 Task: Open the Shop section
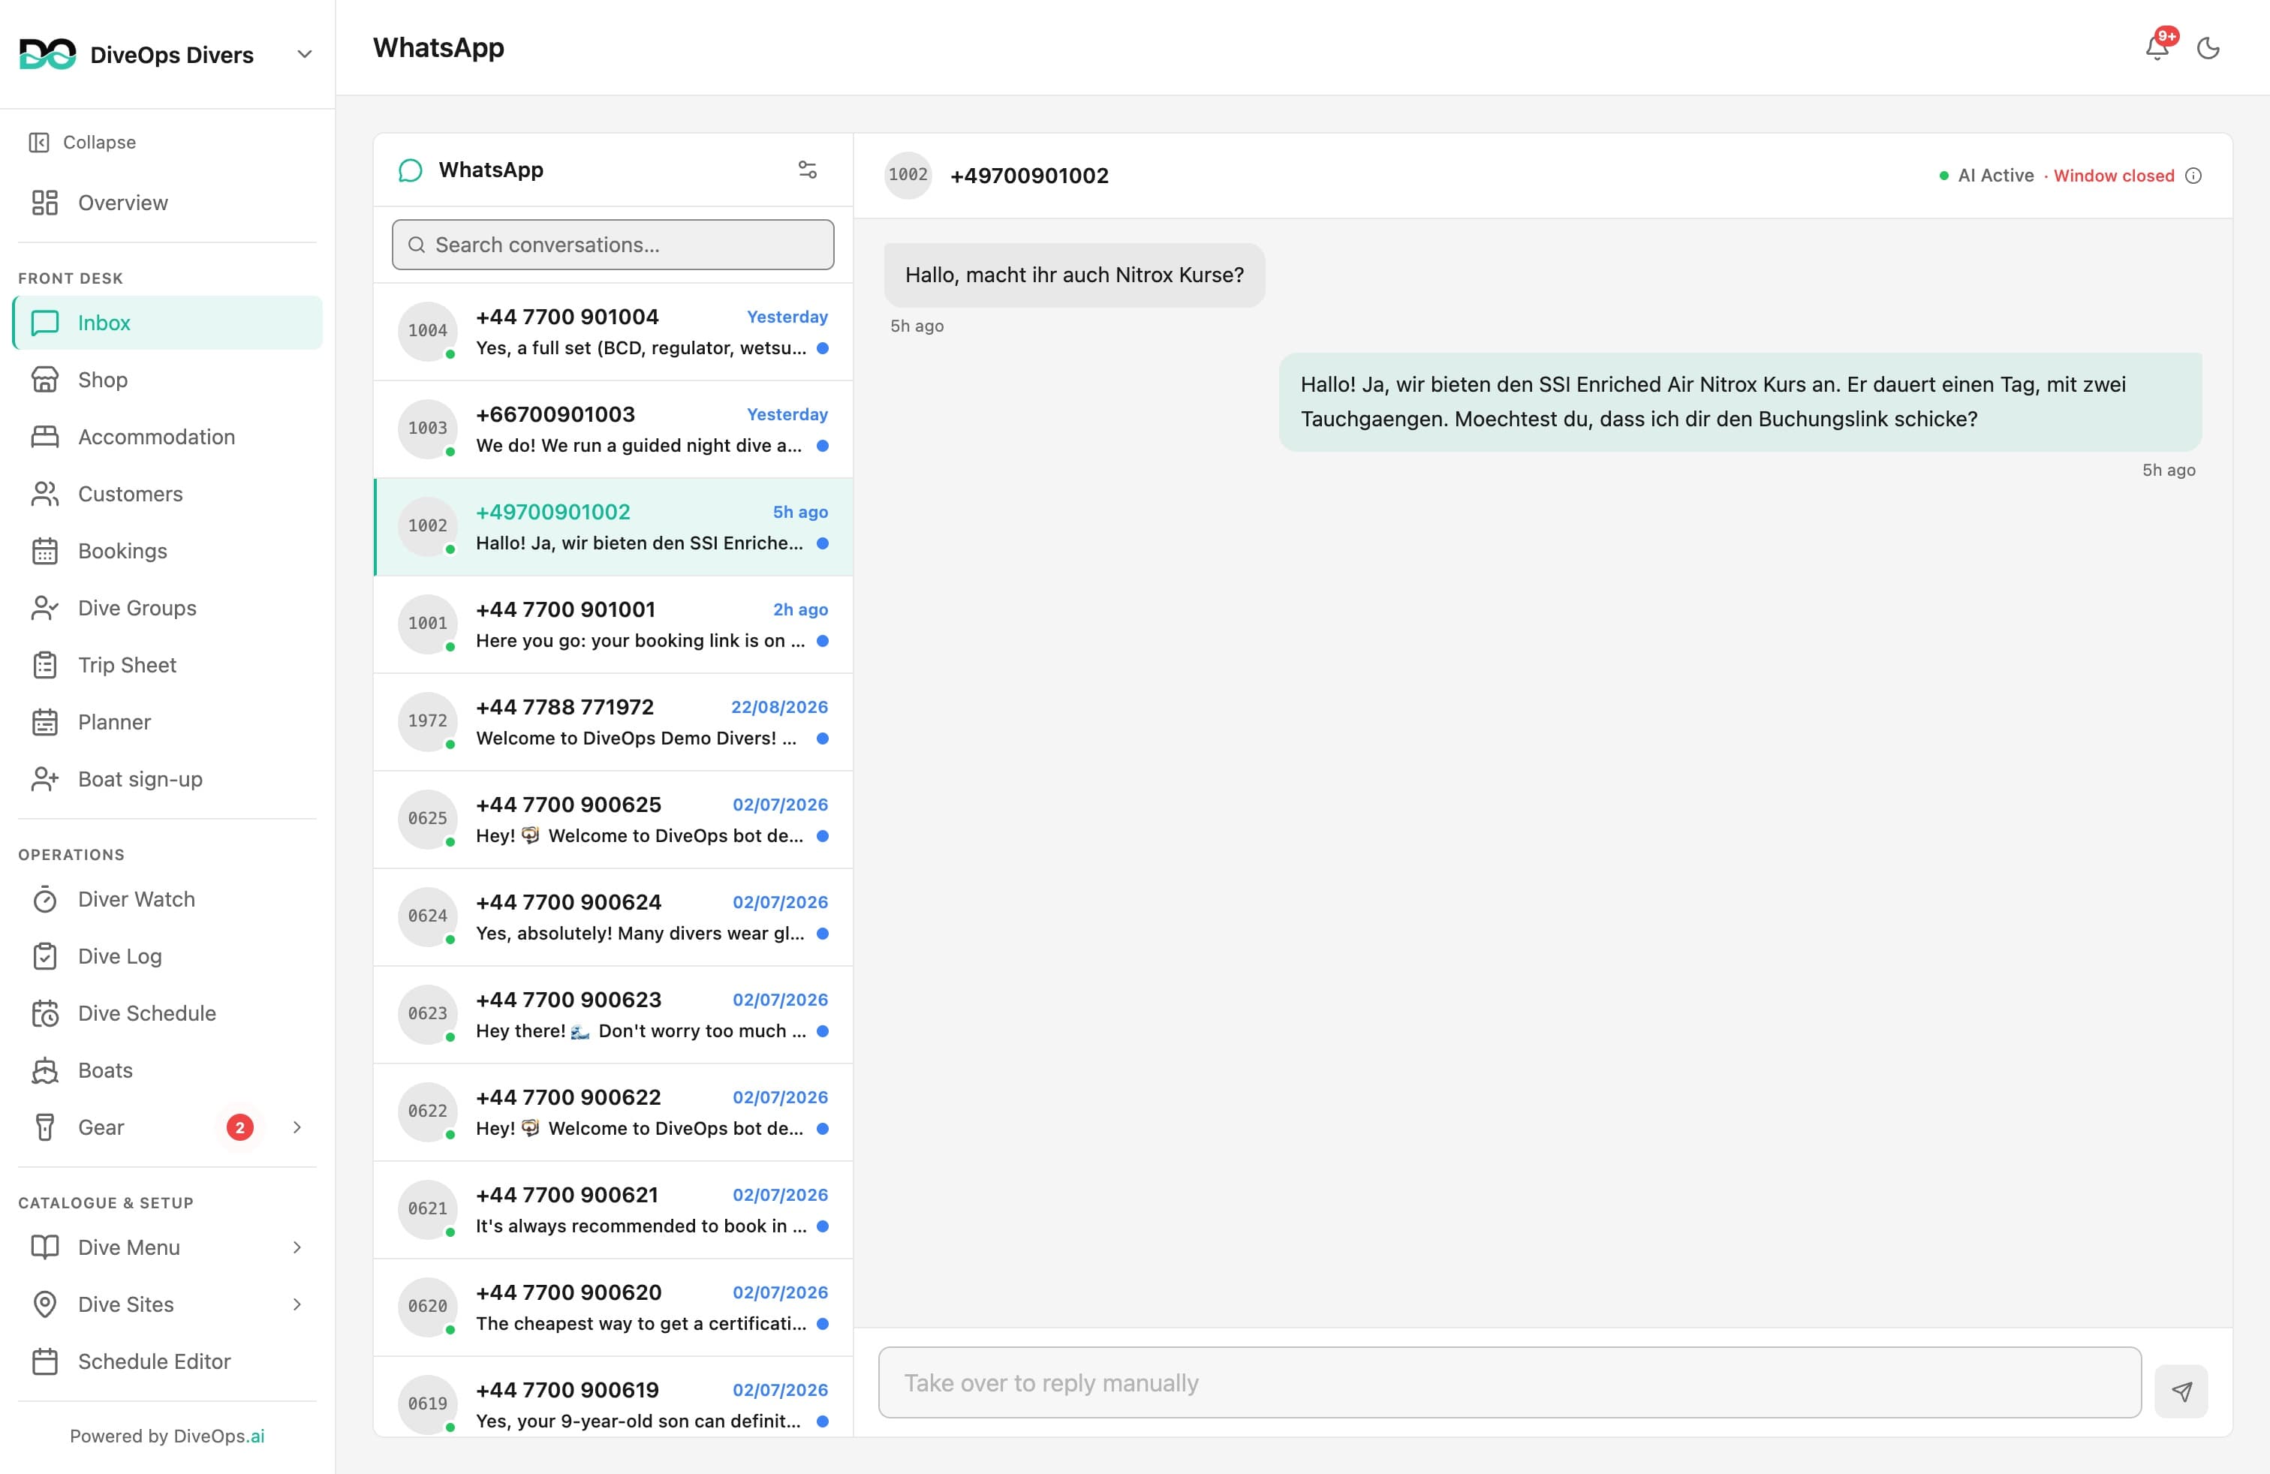point(168,380)
